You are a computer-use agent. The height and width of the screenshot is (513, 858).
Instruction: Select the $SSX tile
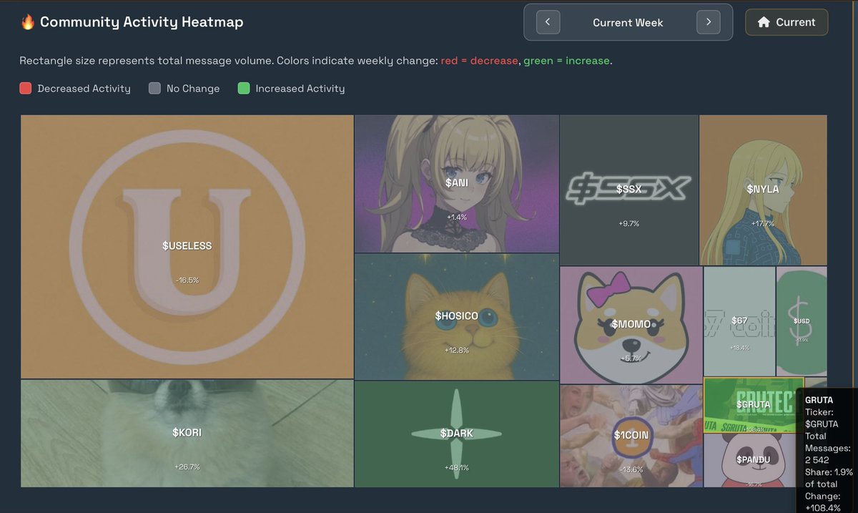tap(628, 190)
